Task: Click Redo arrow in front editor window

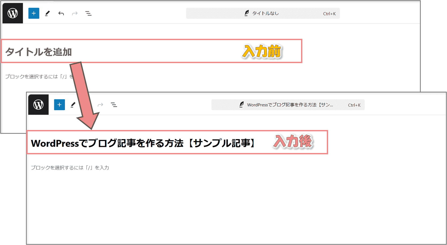Action: click(100, 105)
